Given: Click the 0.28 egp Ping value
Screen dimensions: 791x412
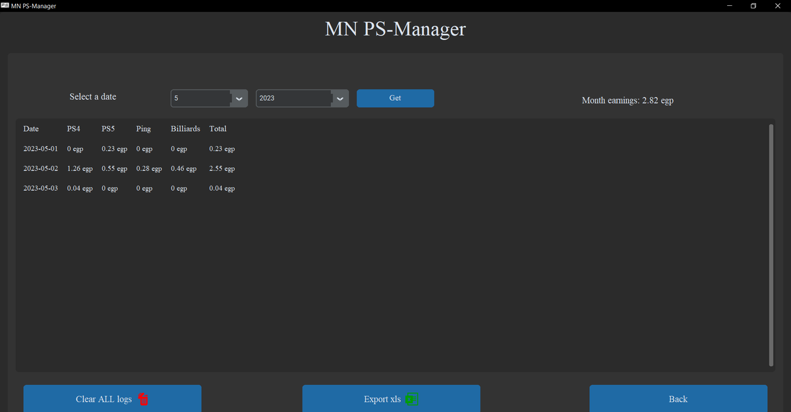Looking at the screenshot, I should click(x=149, y=169).
